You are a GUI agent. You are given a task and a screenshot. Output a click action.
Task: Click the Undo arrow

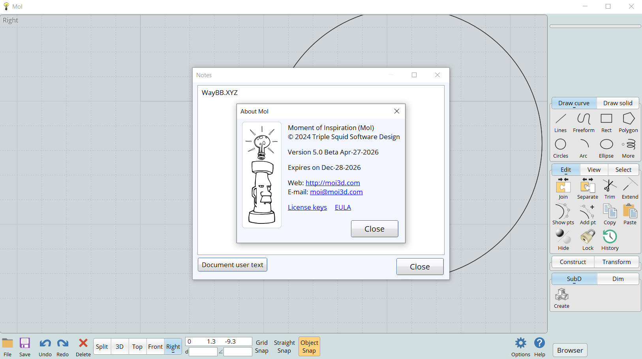tap(45, 347)
